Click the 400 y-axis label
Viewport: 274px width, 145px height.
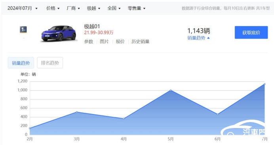(x=24, y=116)
